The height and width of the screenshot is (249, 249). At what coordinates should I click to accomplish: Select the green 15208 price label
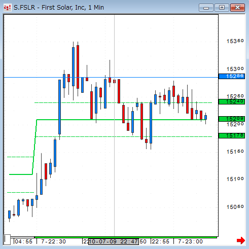[x=232, y=119]
